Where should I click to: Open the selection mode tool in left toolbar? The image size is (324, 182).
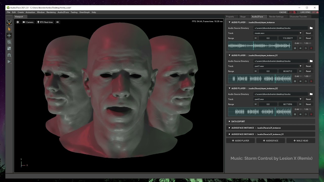(x=9, y=23)
